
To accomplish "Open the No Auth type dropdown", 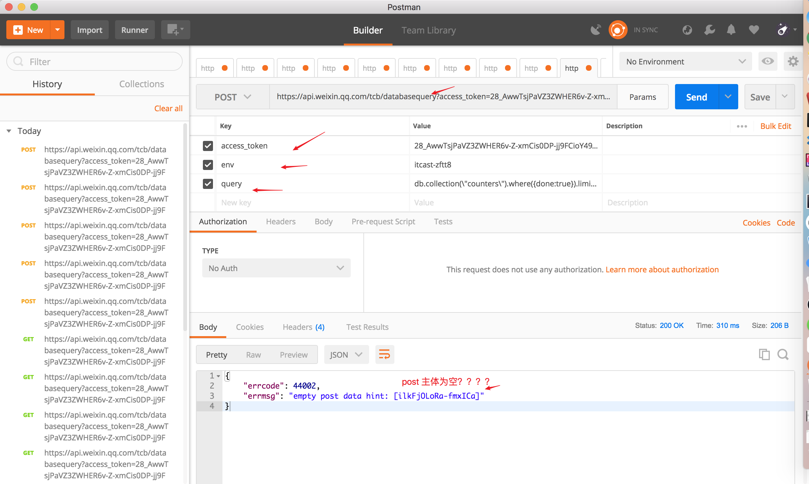I will 276,268.
